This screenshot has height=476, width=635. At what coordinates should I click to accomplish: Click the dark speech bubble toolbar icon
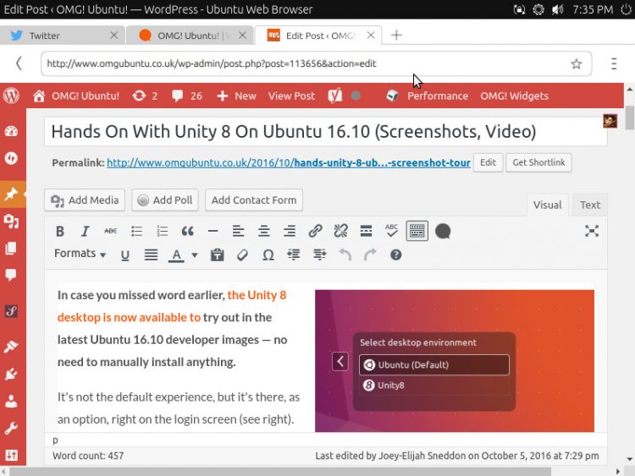(x=443, y=232)
